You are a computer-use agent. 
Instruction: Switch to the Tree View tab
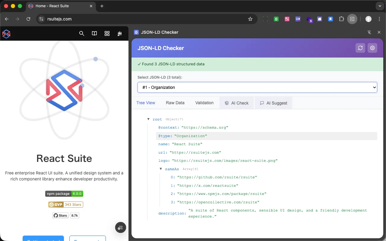[146, 103]
